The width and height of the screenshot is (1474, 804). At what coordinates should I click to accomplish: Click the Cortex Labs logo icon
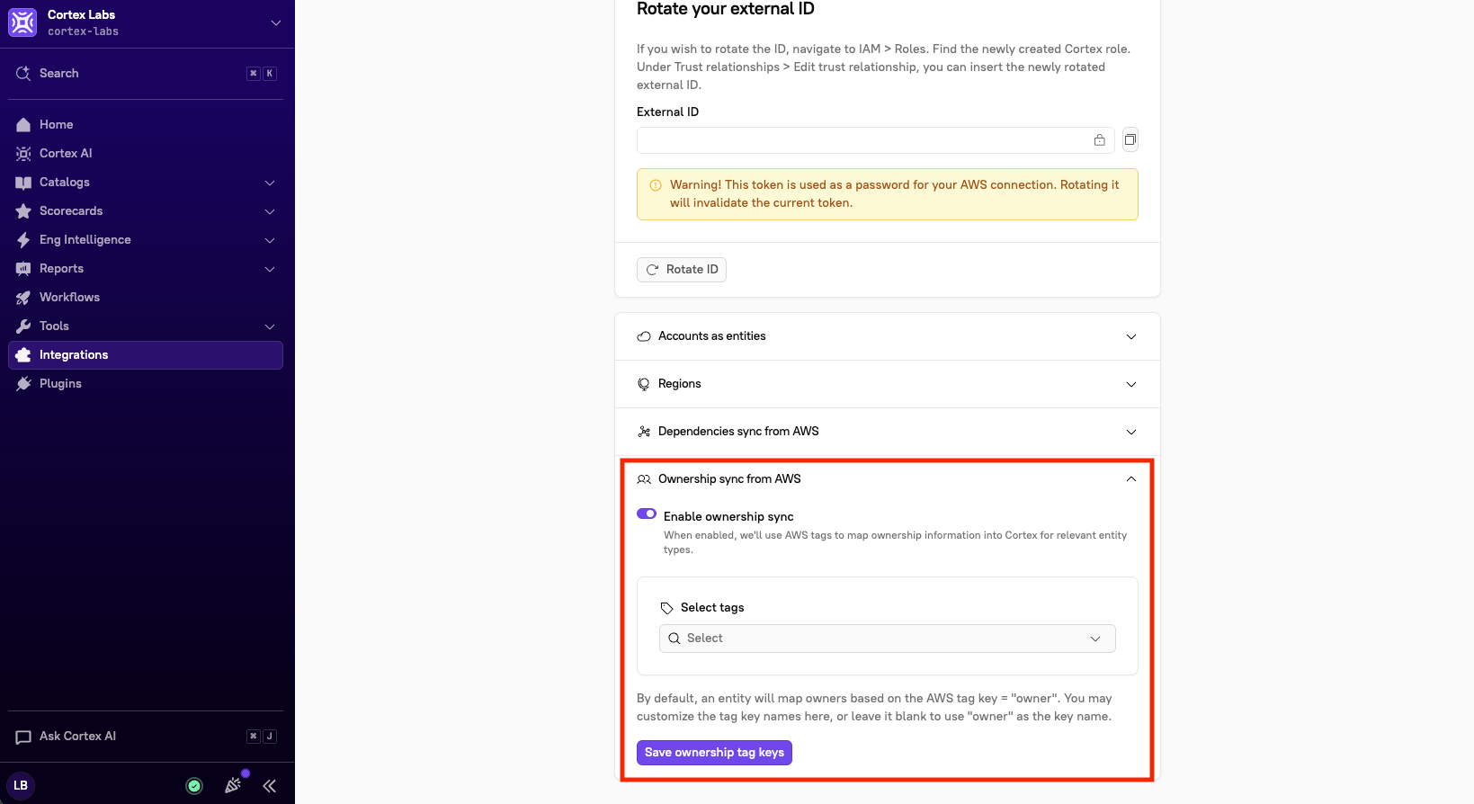pyautogui.click(x=22, y=22)
